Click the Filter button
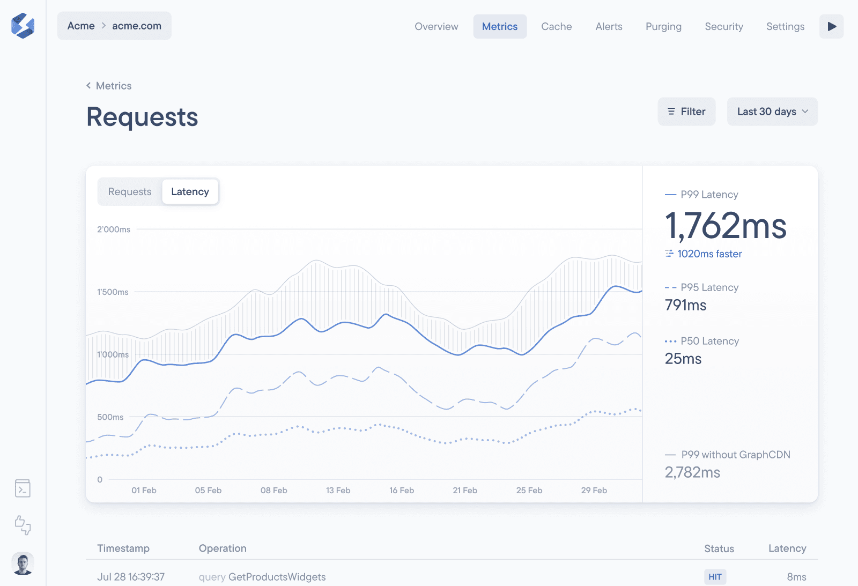The image size is (858, 586). (x=686, y=111)
